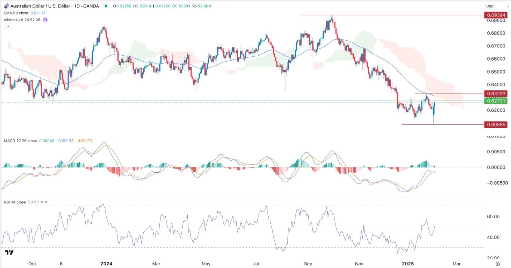Viewport: 511px width, 268px height.
Task: Select the Jan 2025 axis label
Action: click(408, 264)
